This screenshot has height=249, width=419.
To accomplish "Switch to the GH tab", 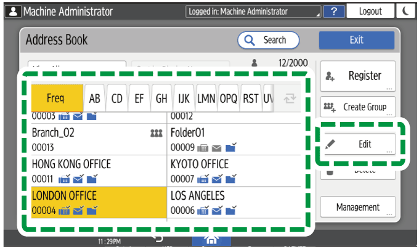I will (x=161, y=99).
